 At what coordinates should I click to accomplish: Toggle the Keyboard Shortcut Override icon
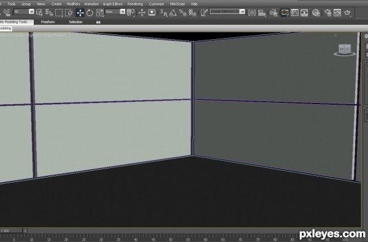click(152, 12)
